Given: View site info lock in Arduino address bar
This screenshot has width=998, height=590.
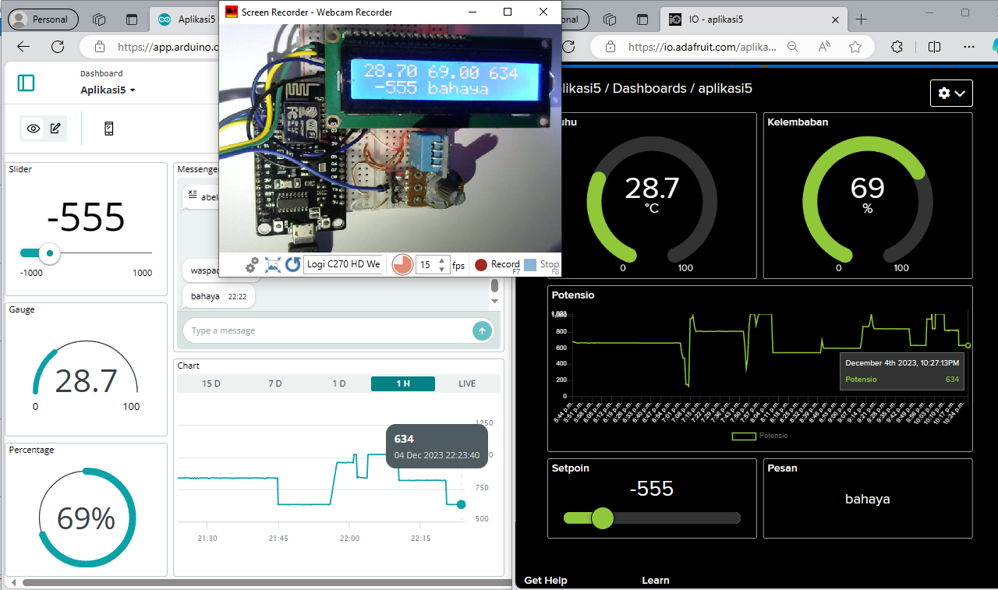Looking at the screenshot, I should (x=99, y=47).
